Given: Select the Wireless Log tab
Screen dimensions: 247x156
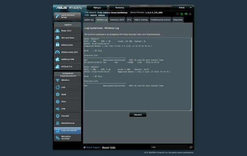Looking at the screenshot, I should tap(102, 20).
